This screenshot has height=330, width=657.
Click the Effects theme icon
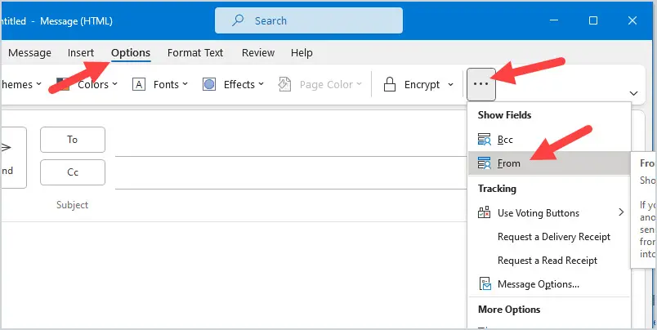click(x=209, y=84)
